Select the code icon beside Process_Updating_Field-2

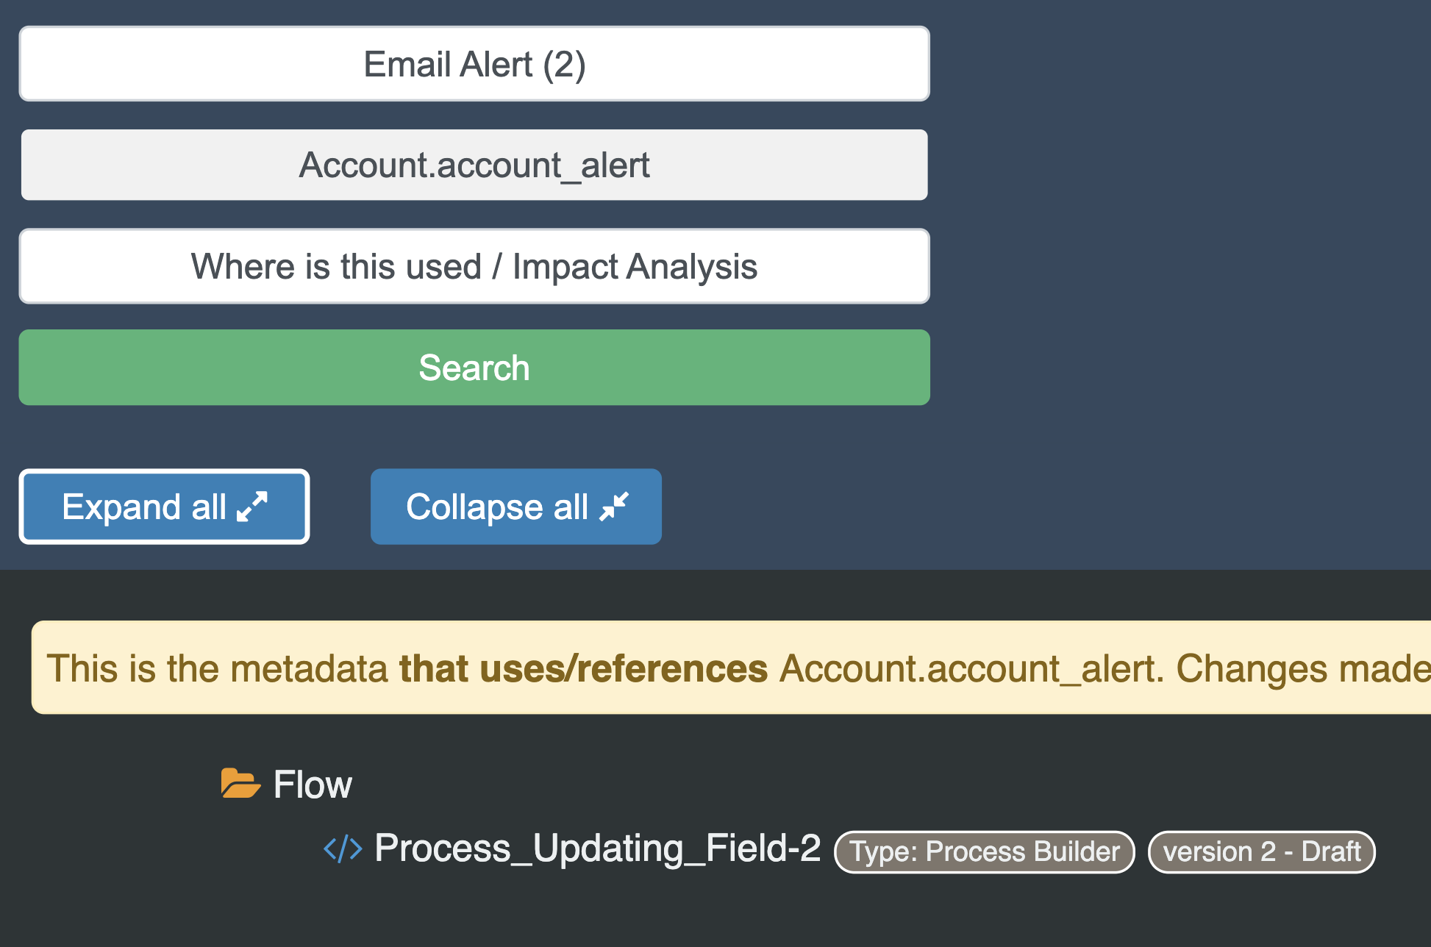343,848
